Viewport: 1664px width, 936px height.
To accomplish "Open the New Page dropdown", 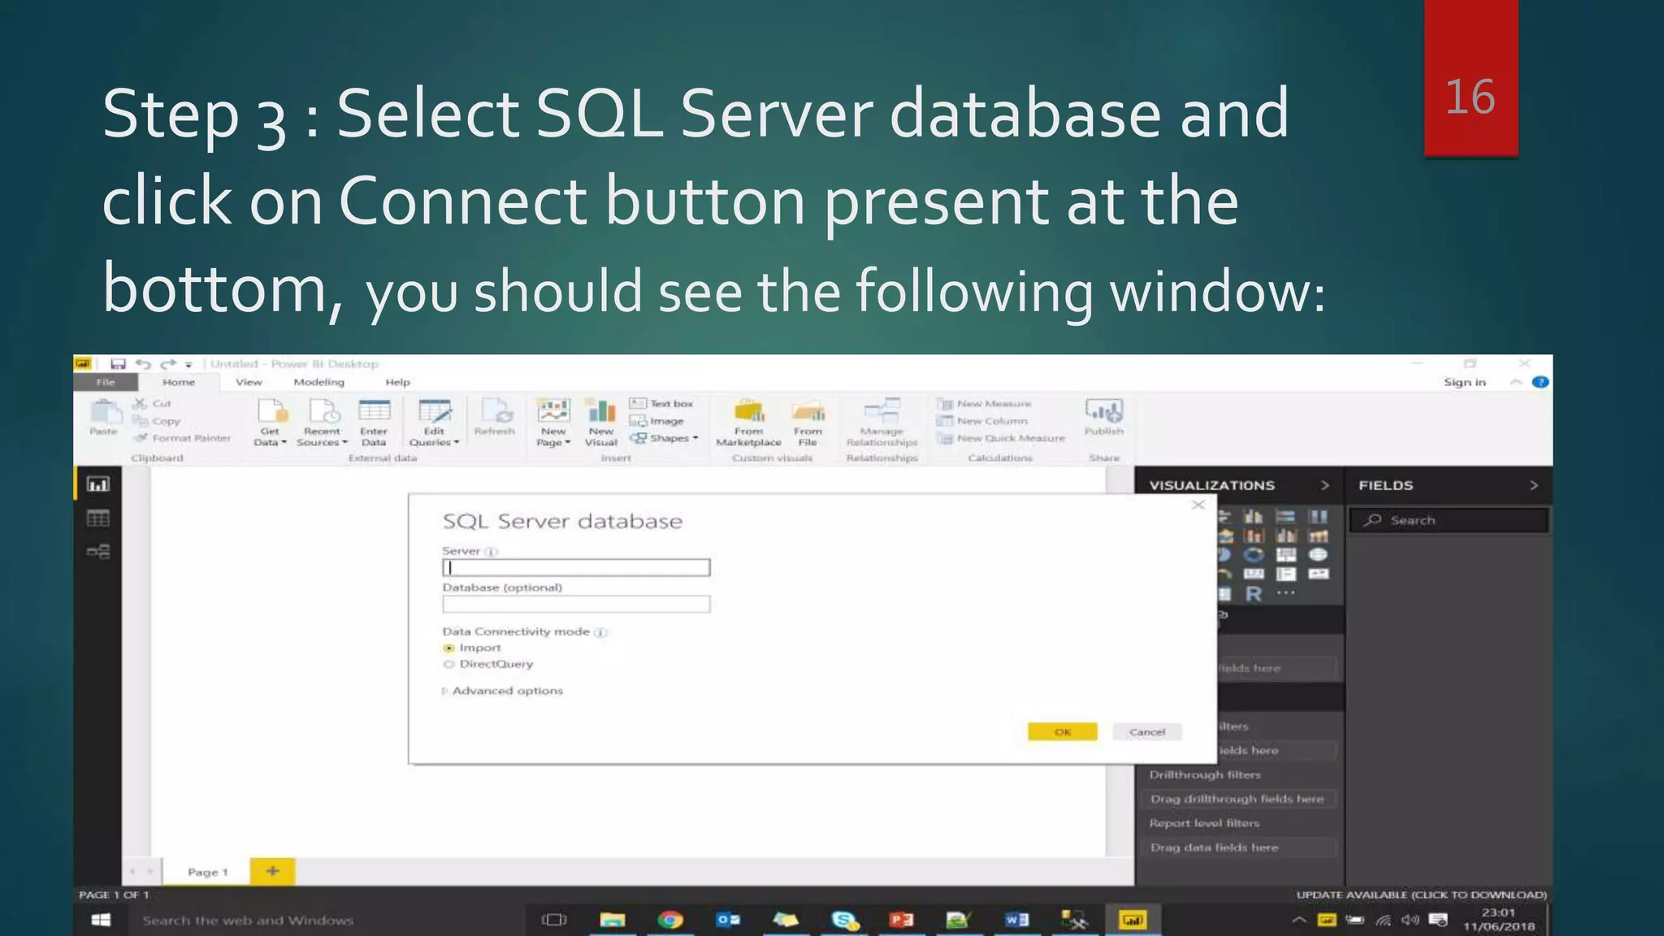I will click(x=553, y=422).
